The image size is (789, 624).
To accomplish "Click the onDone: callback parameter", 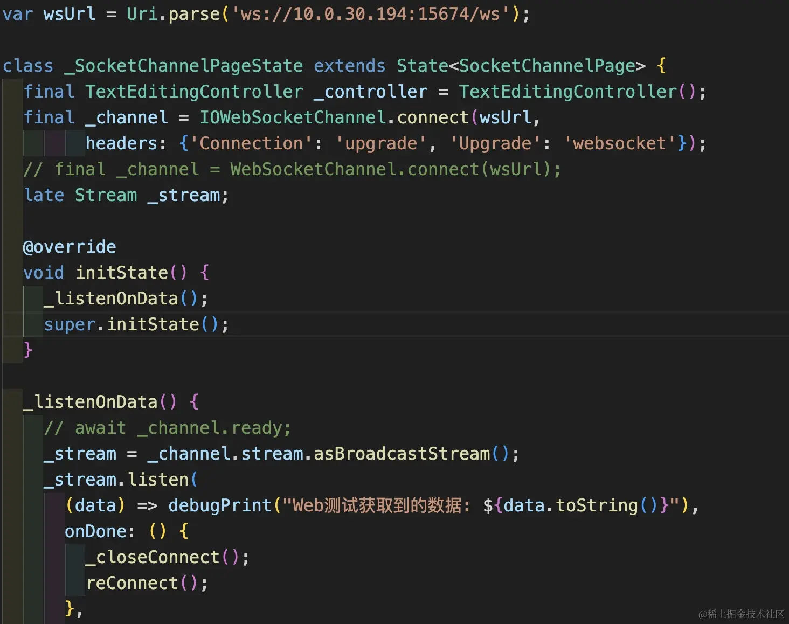I will tap(100, 531).
